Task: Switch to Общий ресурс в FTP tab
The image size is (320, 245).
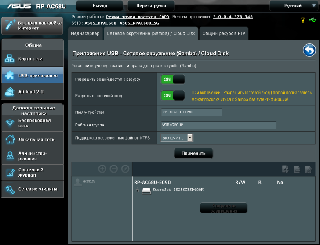Action: coord(224,33)
